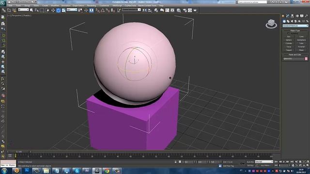
Task: Open the Create menu
Action: point(45,6)
